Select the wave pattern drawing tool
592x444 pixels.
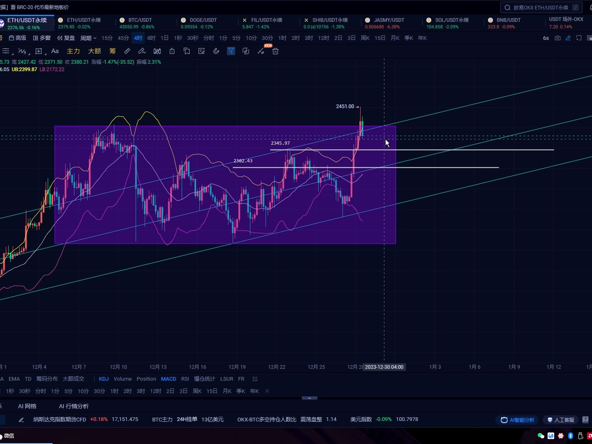pyautogui.click(x=22, y=51)
